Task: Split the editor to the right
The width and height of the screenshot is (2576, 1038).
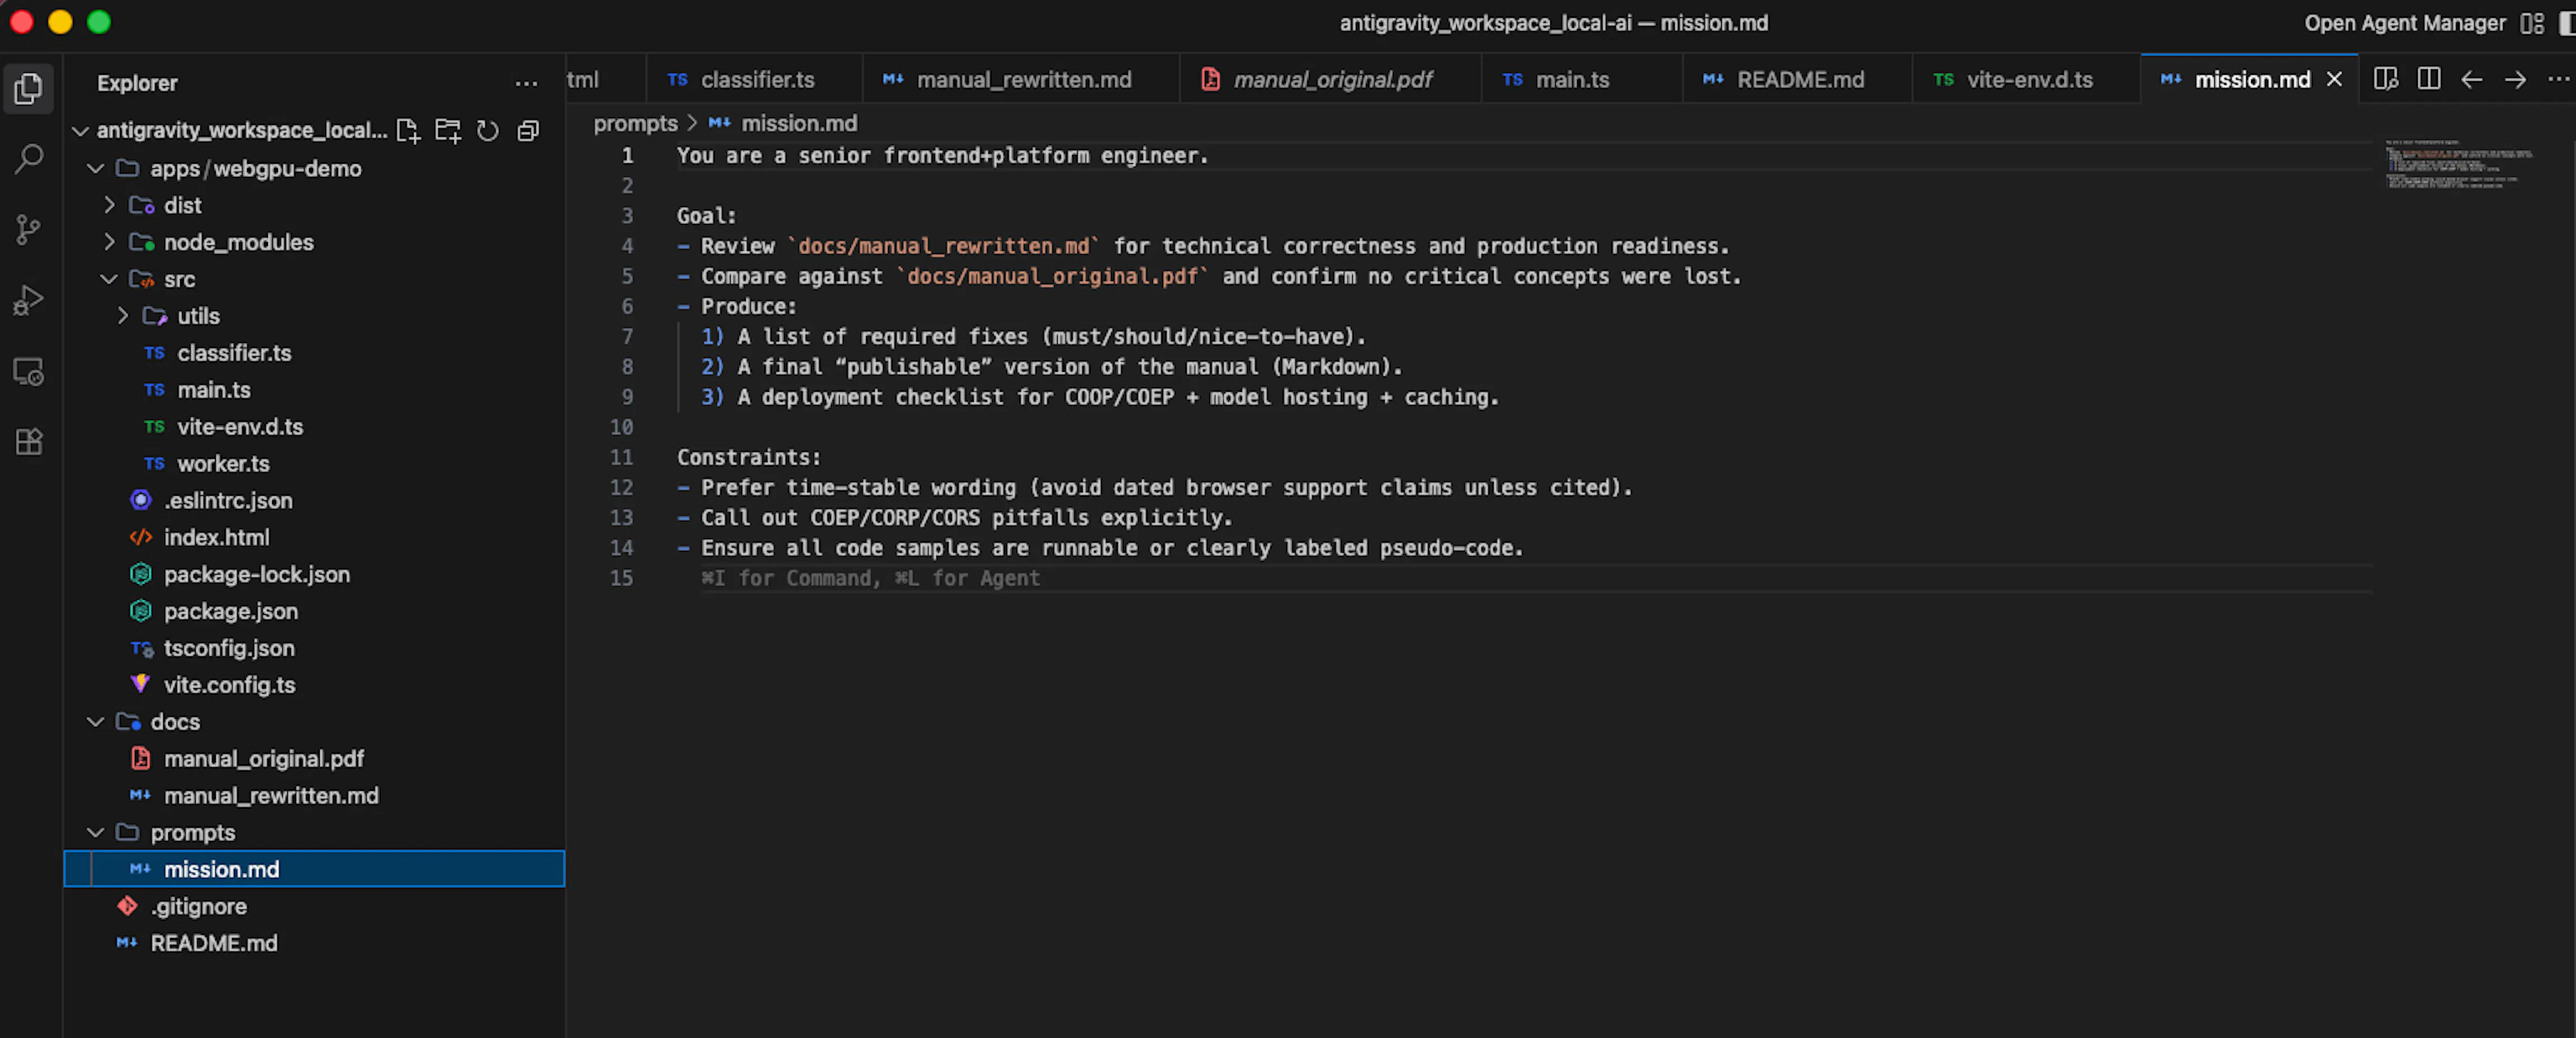Action: (2428, 79)
